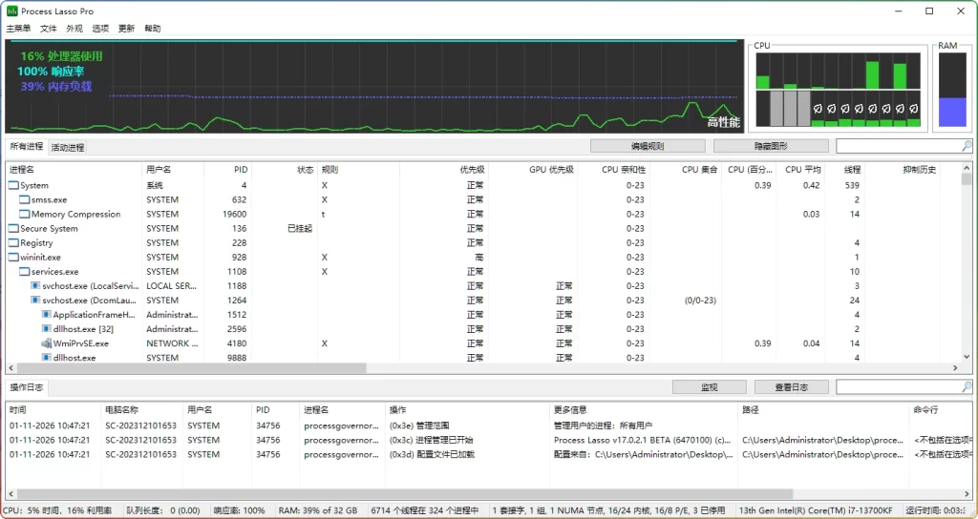Switch to the 所有进程 tab

point(26,146)
